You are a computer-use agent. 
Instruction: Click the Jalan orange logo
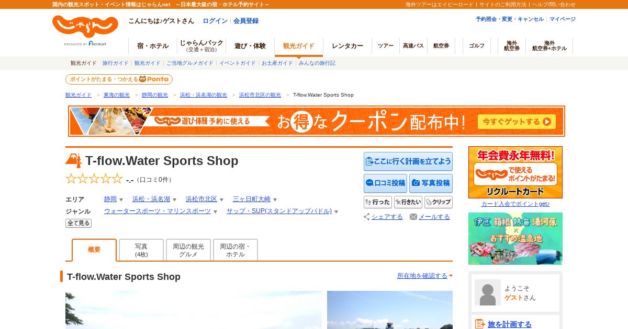click(85, 27)
